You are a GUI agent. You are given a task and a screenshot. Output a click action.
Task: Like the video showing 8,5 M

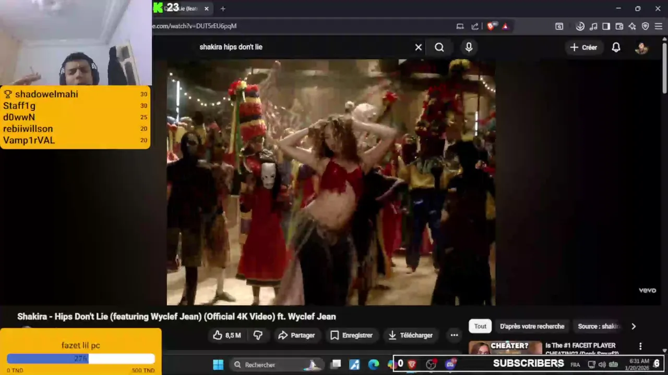coord(228,335)
